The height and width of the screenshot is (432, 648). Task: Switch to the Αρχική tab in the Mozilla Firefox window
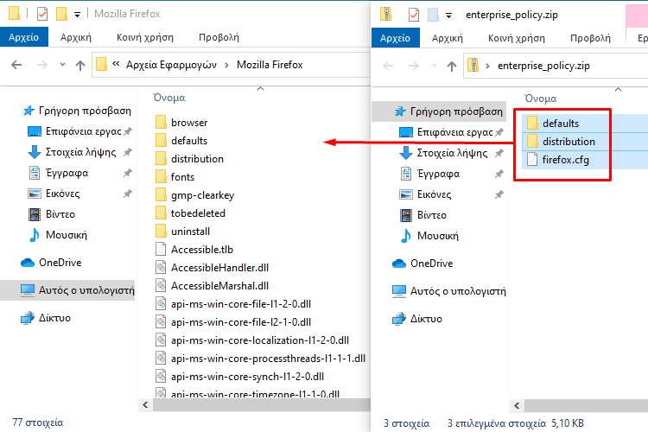tap(76, 37)
